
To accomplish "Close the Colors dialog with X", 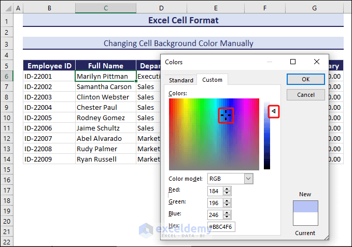I will pyautogui.click(x=317, y=62).
